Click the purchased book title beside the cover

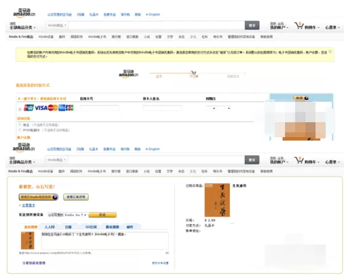[x=240, y=186]
